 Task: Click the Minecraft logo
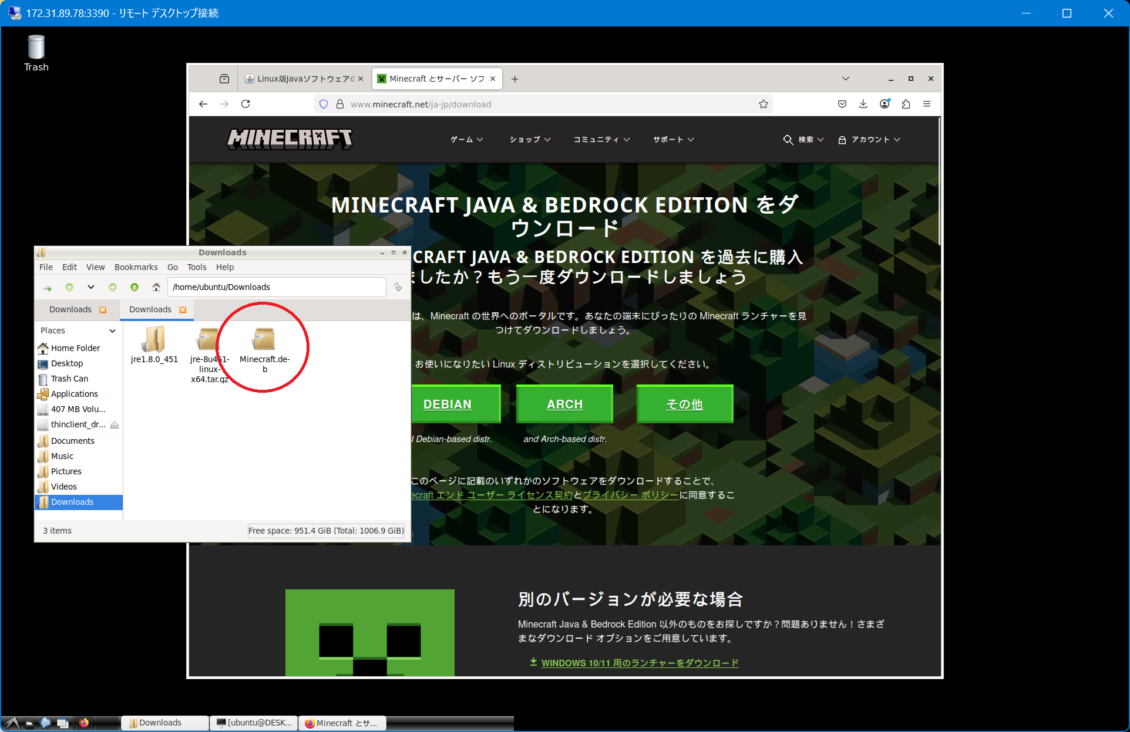point(290,139)
